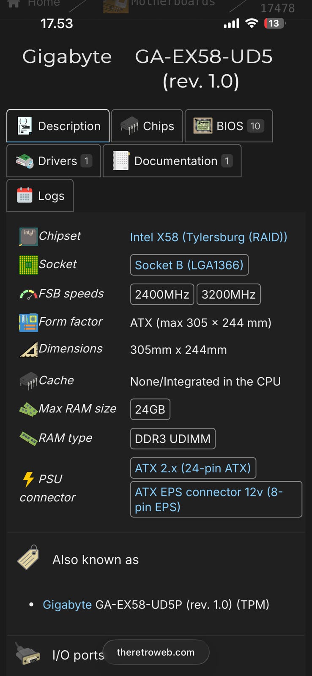Open the Gigabyte manufacturer link
This screenshot has width=312, height=676.
tap(67, 605)
